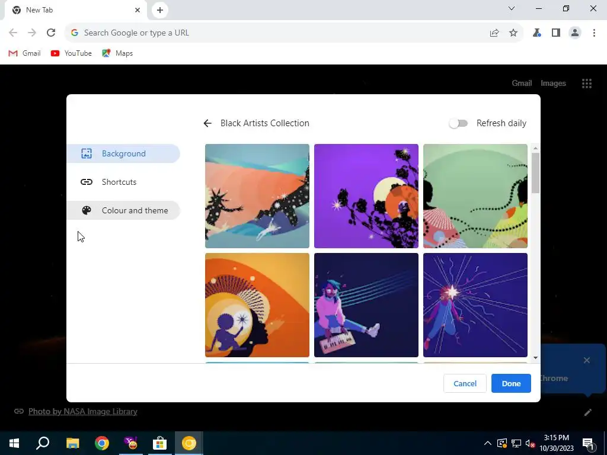This screenshot has height=455, width=607.
Task: Go back from Black Artists Collection
Action: click(207, 123)
